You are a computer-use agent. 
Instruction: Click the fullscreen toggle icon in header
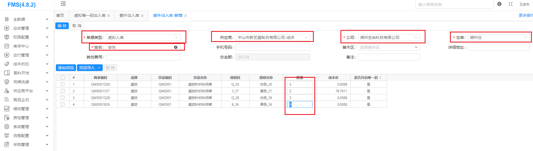pyautogui.click(x=511, y=4)
